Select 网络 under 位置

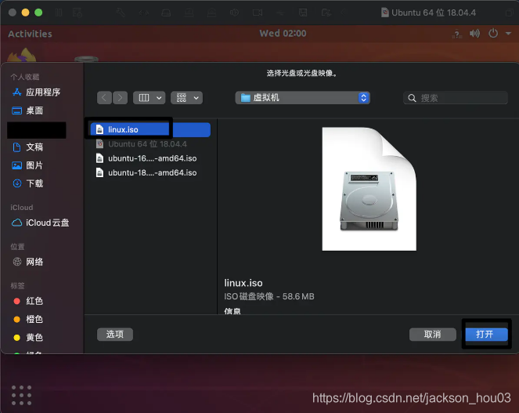pyautogui.click(x=27, y=262)
